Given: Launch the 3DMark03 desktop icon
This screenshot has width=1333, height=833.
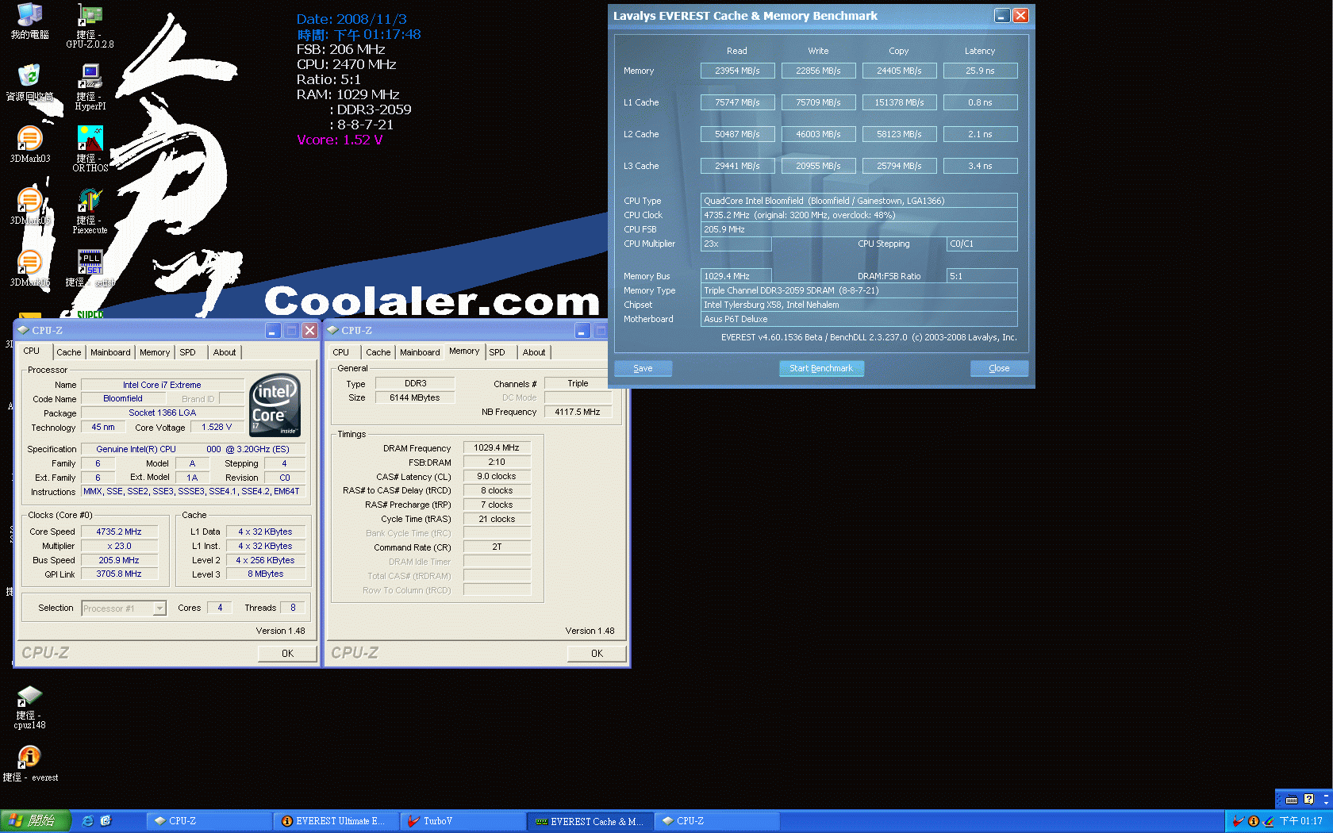Looking at the screenshot, I should tap(29, 144).
